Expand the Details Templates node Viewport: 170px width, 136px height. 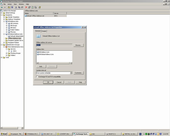4,17
